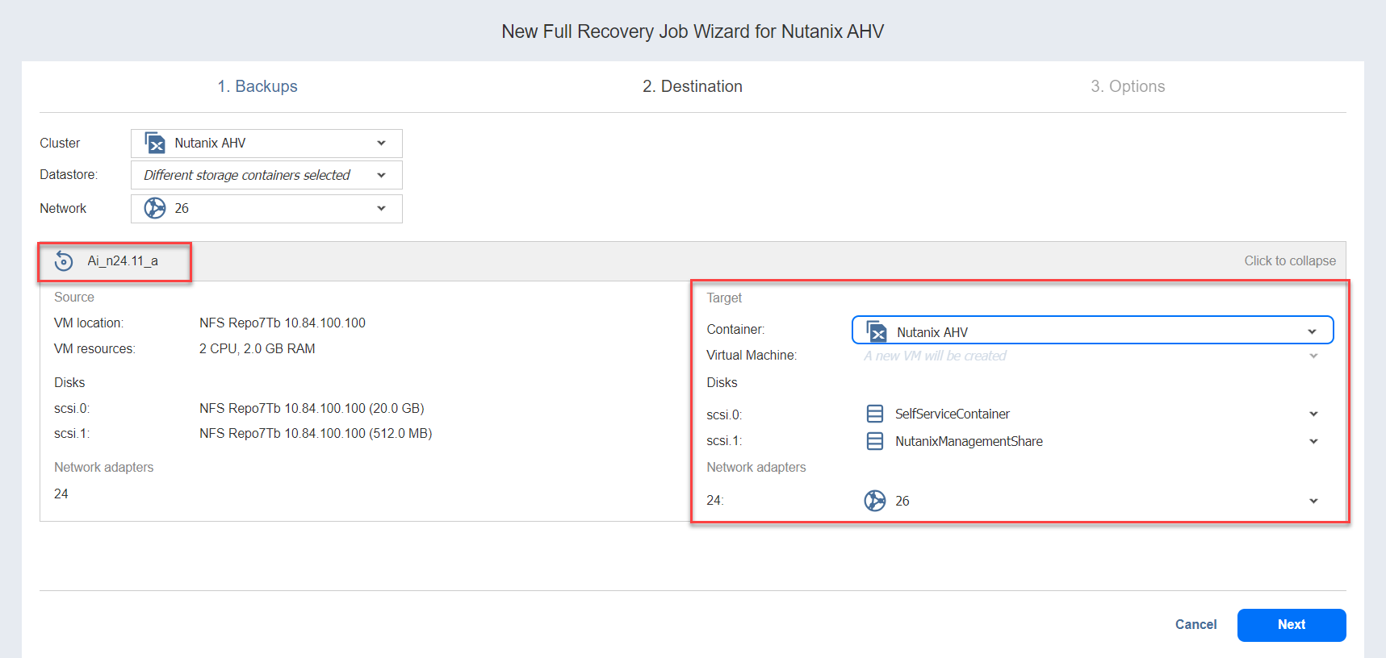This screenshot has height=658, width=1386.
Task: Cancel the recovery job wizard
Action: click(x=1195, y=624)
